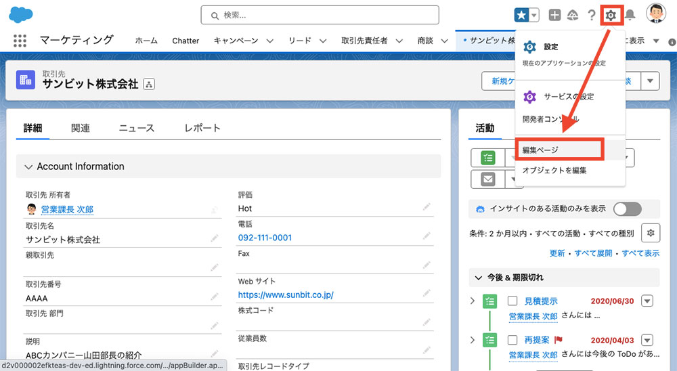Screen dimensions: 677x371
Task: Expand the favorites list dropdown arrow
Action: (x=534, y=15)
